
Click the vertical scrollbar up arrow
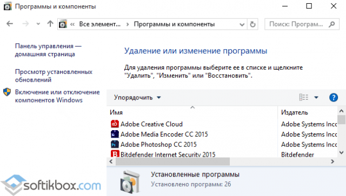[341, 111]
